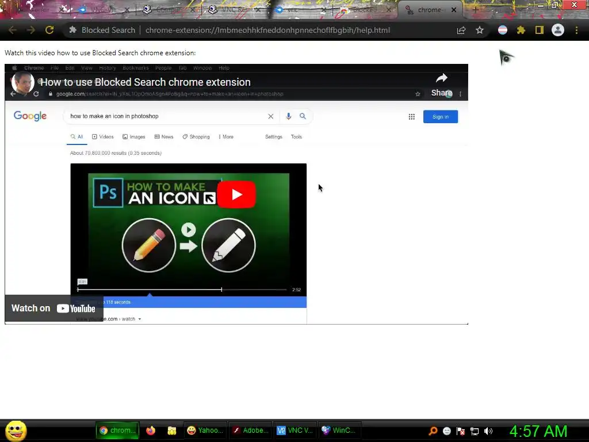The width and height of the screenshot is (589, 442).
Task: Switch to the Yahoo taskbar window
Action: pyautogui.click(x=205, y=430)
